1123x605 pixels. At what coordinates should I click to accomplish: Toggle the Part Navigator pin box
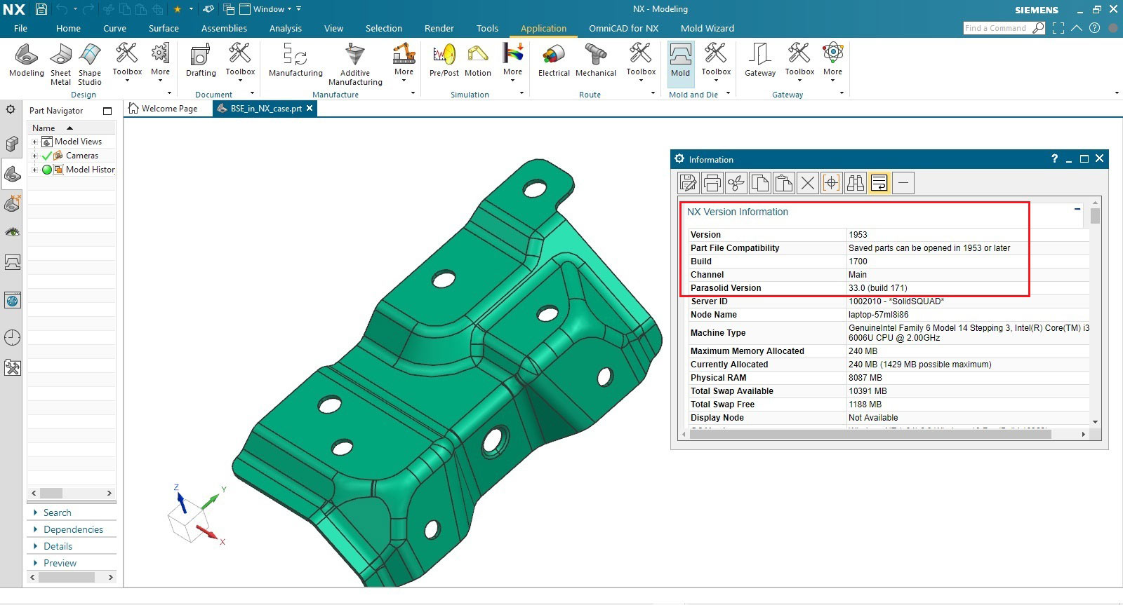click(x=107, y=111)
